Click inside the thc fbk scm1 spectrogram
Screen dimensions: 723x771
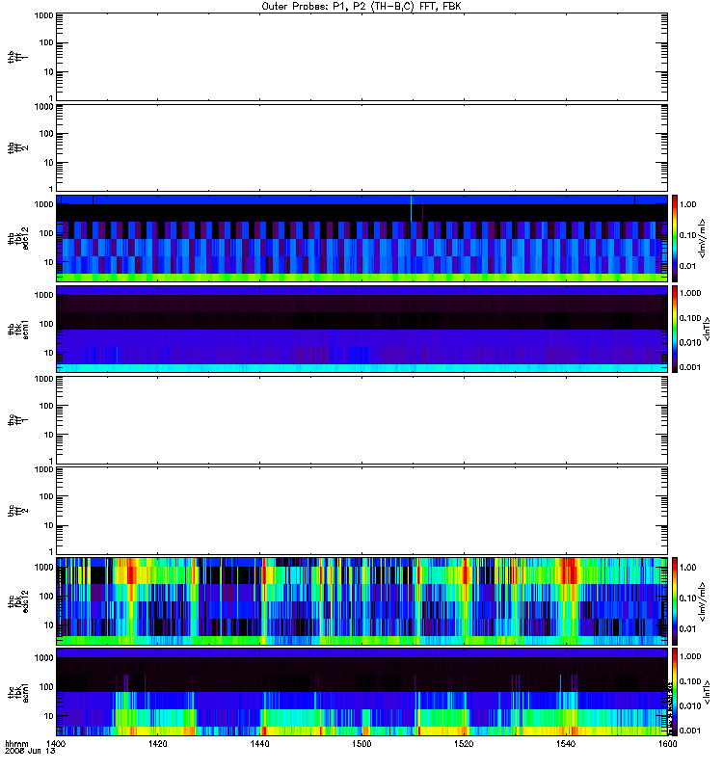pos(361,692)
